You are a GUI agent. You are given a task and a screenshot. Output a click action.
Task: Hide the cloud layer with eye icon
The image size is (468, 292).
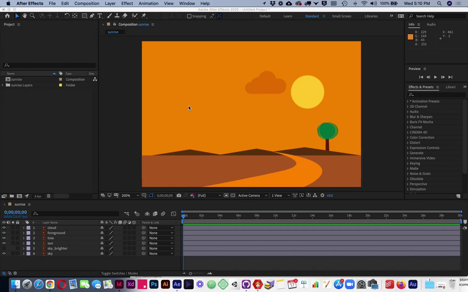click(x=4, y=228)
